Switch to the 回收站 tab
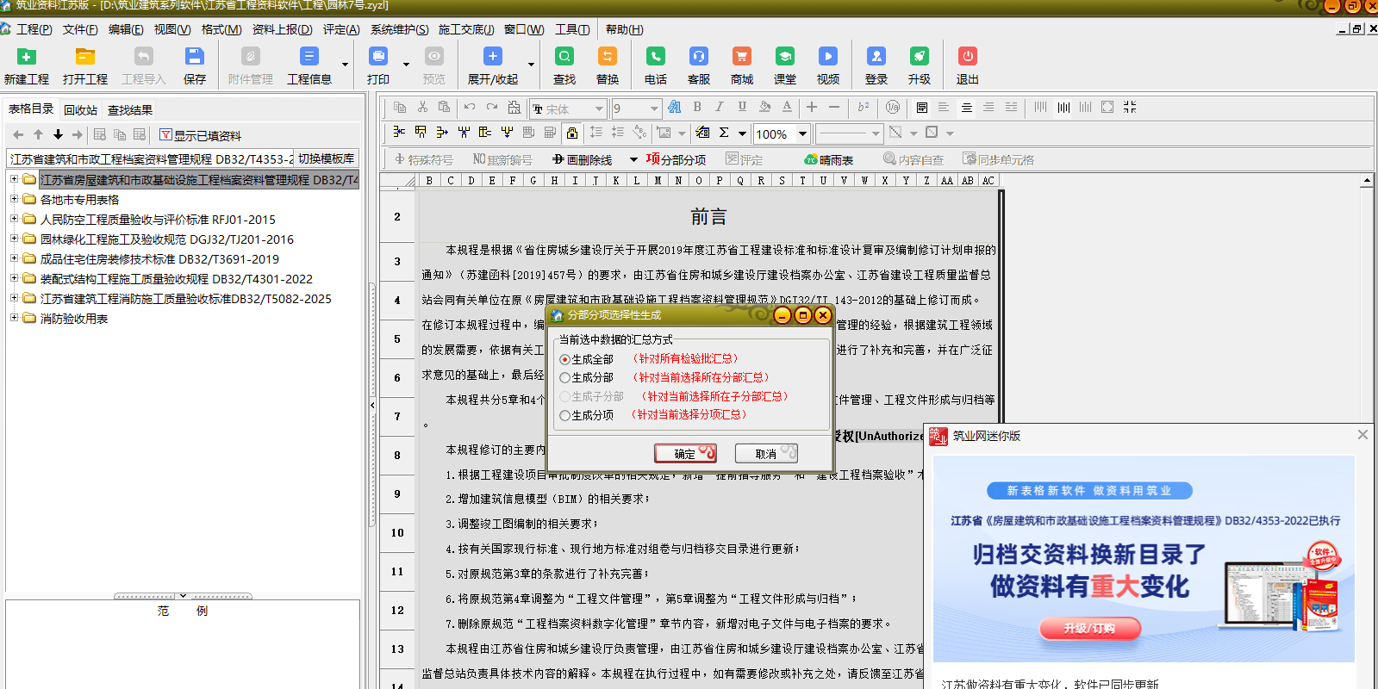Image resolution: width=1378 pixels, height=689 pixels. [80, 110]
